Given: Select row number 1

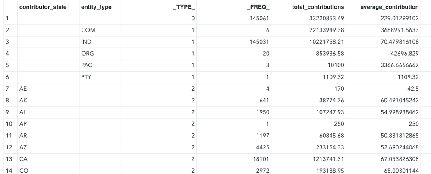Looking at the screenshot, I should 8,19.
